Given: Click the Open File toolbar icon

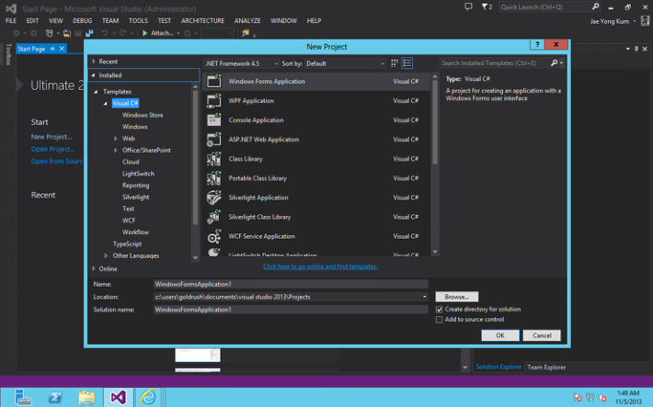Looking at the screenshot, I should (66, 33).
